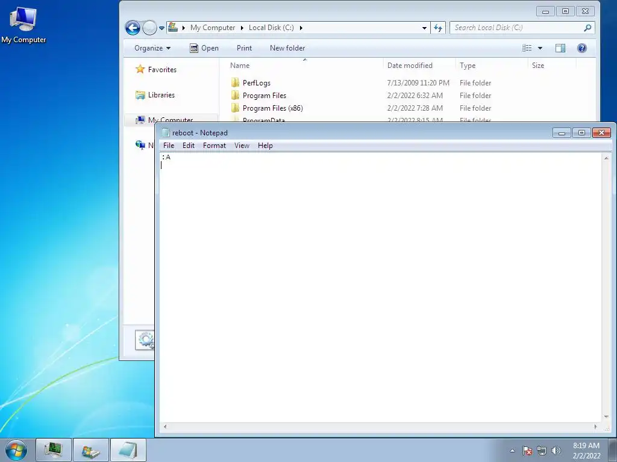The width and height of the screenshot is (617, 462).
Task: Open volume speaker tray icon
Action: 556,451
